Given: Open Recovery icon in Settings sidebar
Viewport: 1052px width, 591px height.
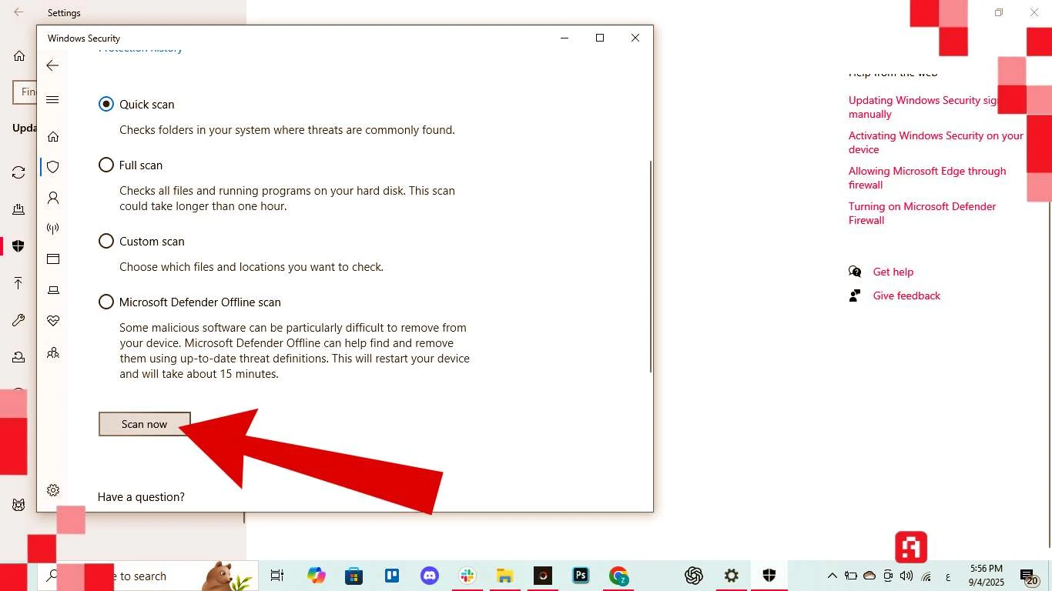Looking at the screenshot, I should click(18, 357).
